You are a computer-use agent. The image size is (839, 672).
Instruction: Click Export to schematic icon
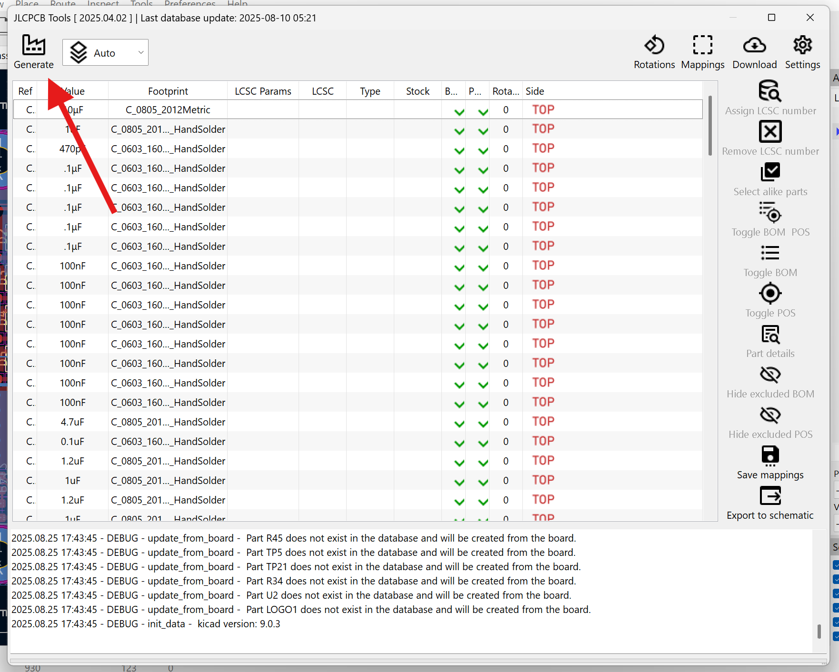pyautogui.click(x=770, y=496)
